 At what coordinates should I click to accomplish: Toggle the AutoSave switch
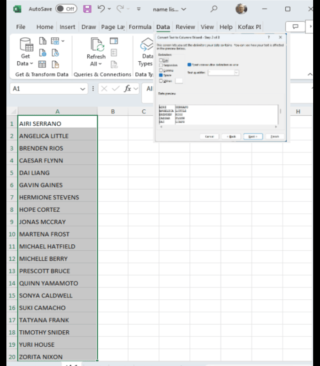(66, 9)
